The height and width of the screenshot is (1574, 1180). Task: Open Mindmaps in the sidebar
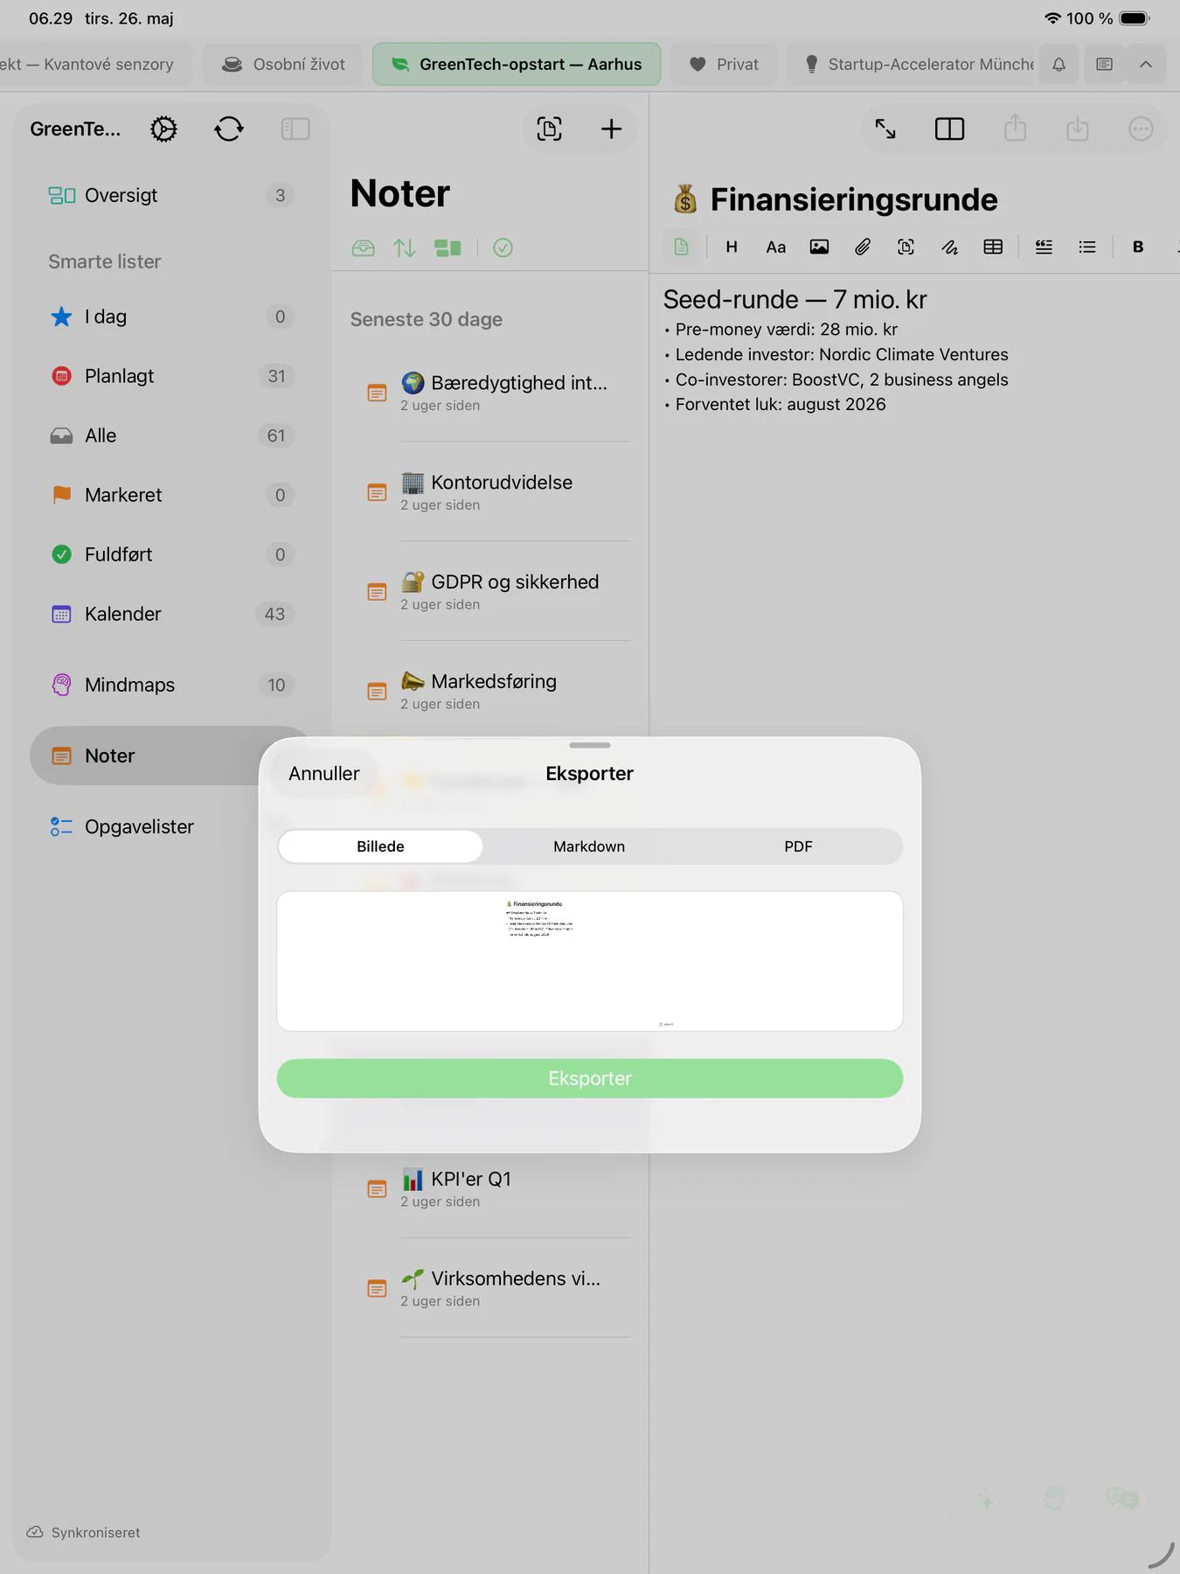[170, 685]
